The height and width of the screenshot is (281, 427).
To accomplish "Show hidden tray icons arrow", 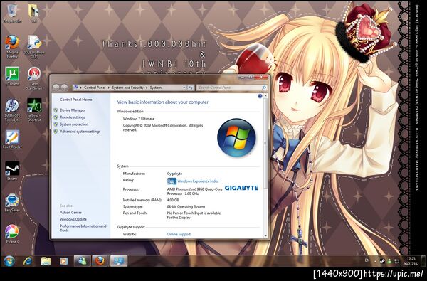I will pos(375,261).
